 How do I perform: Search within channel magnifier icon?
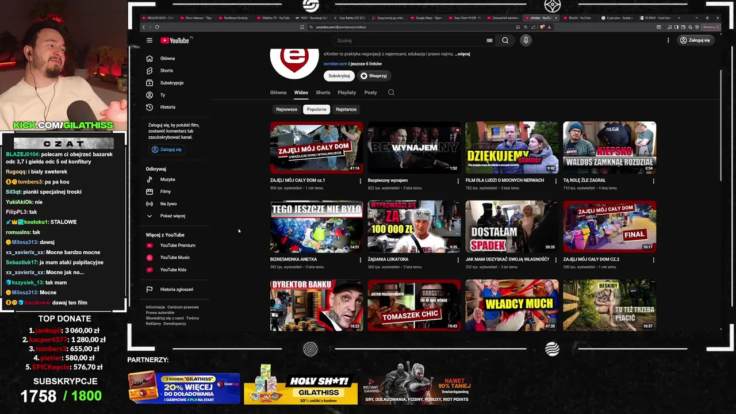tap(391, 92)
